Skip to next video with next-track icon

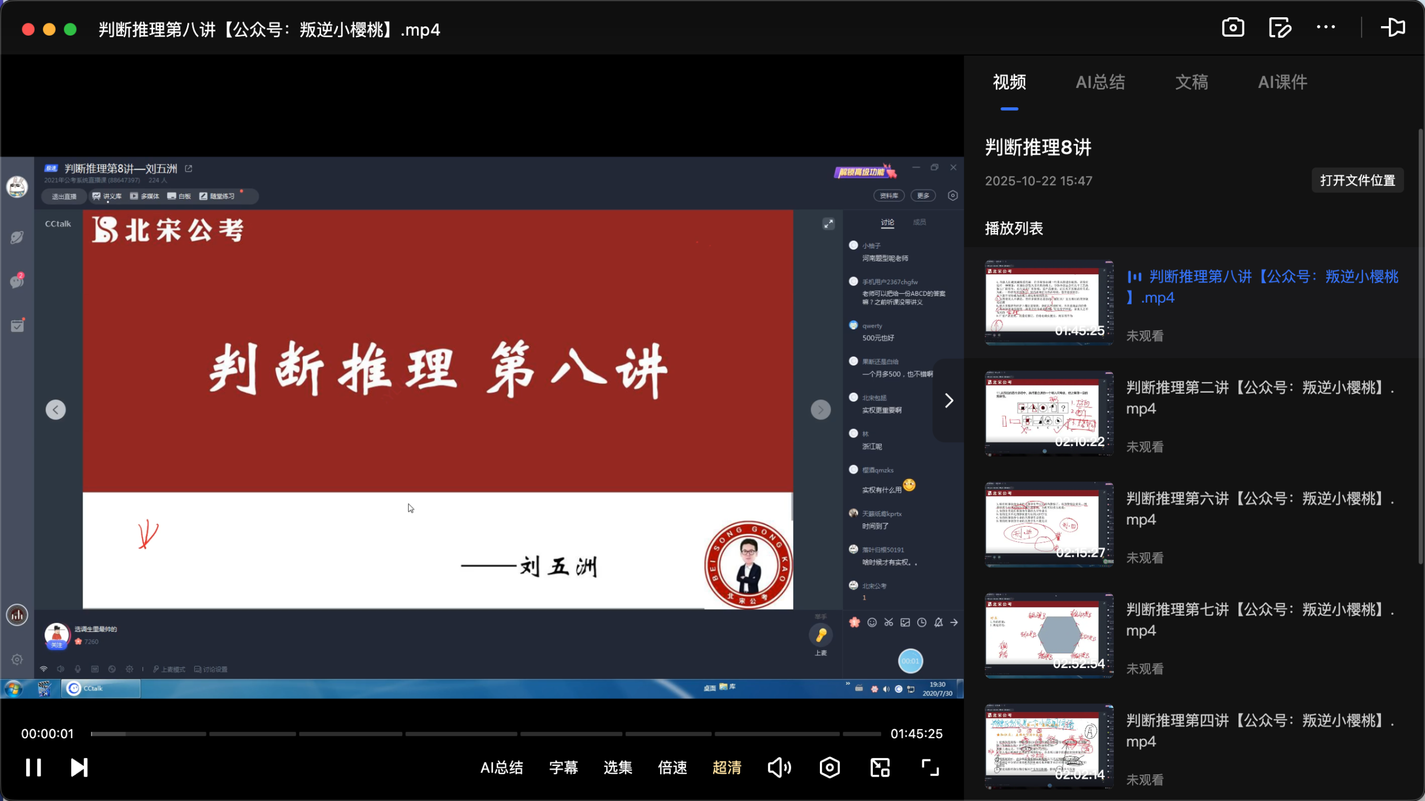78,767
